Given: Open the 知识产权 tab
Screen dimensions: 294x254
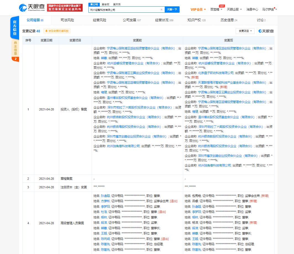Looking at the screenshot, I should pos(196,20).
